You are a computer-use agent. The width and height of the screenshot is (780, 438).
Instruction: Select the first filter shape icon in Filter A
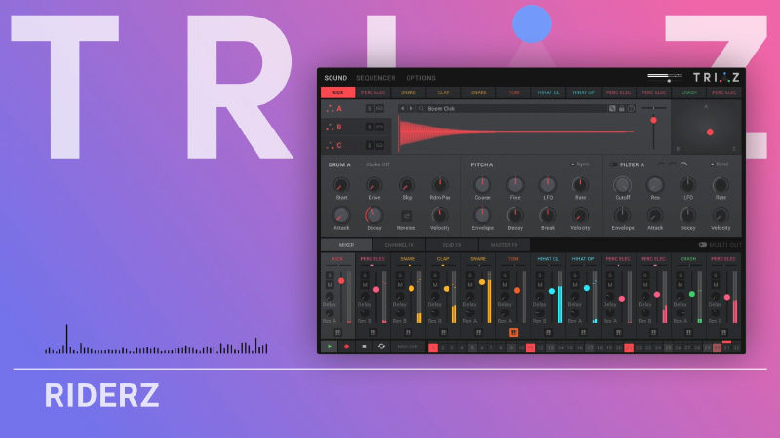[x=661, y=164]
